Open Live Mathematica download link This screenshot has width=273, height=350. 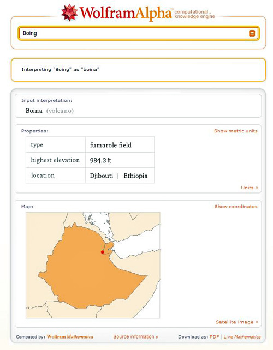(x=242, y=337)
